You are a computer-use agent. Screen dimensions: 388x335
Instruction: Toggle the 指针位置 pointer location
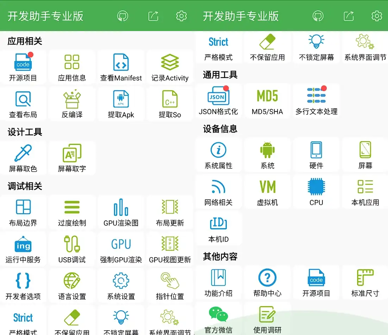click(x=170, y=286)
